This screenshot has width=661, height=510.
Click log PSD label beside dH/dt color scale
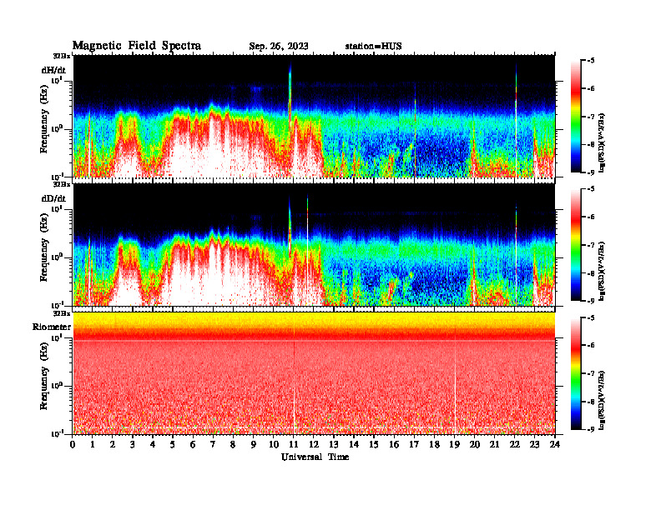[602, 142]
